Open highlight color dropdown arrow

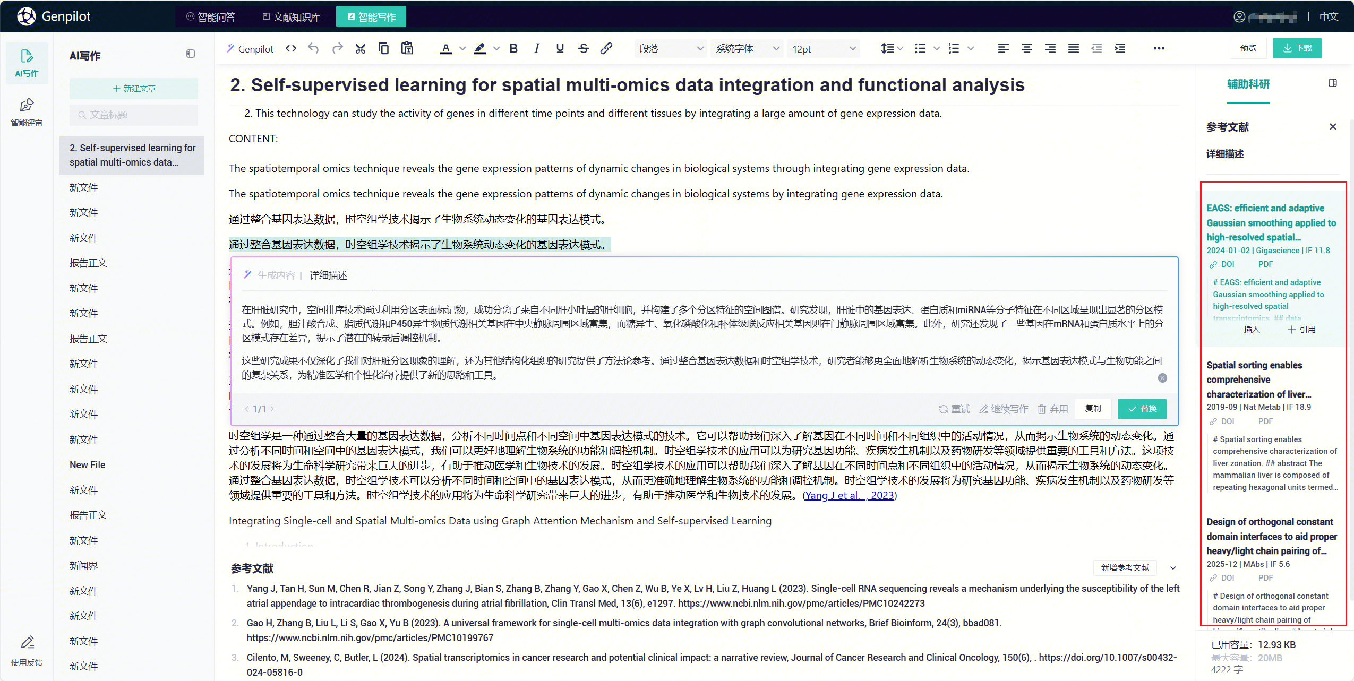pyautogui.click(x=496, y=49)
